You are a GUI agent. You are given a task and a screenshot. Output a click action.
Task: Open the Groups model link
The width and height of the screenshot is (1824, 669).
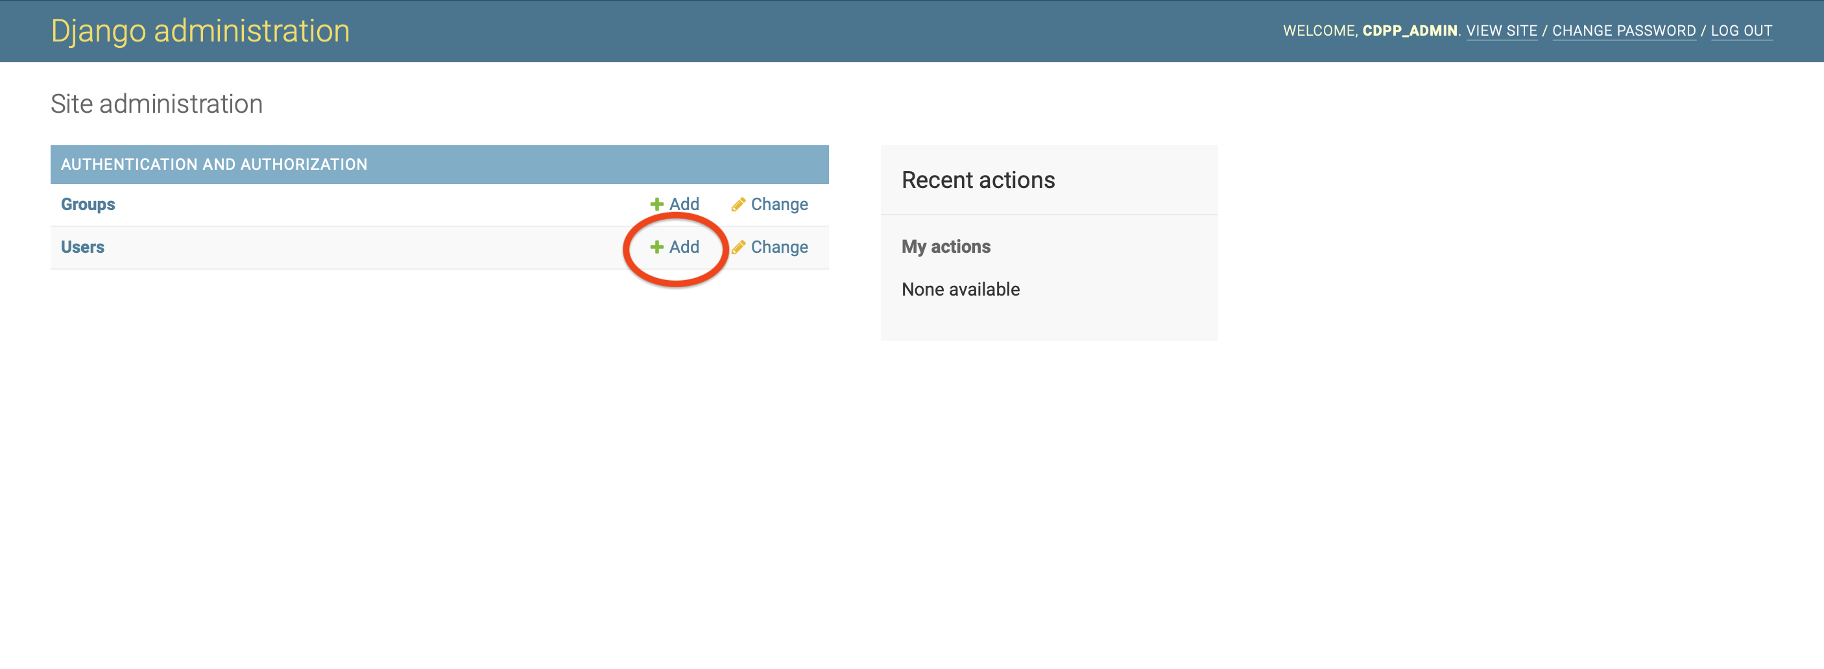(x=88, y=205)
